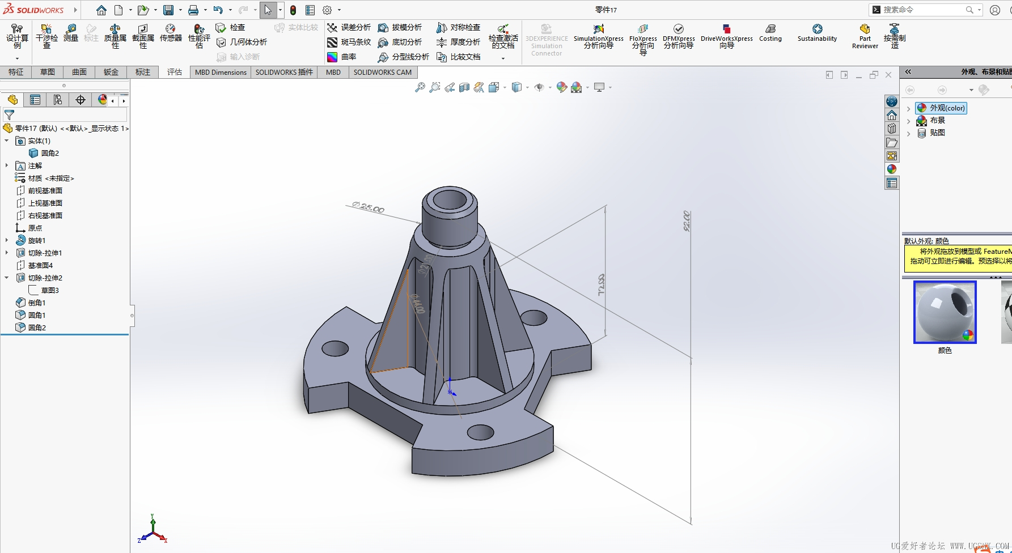Open Draft Analysis (拔模分析) tool
The width and height of the screenshot is (1012, 553).
tap(384, 28)
